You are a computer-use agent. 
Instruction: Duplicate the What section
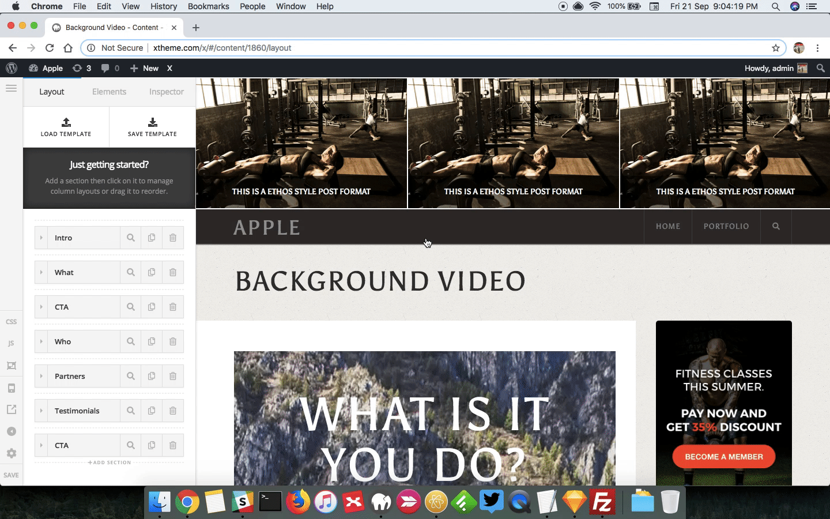coord(152,272)
